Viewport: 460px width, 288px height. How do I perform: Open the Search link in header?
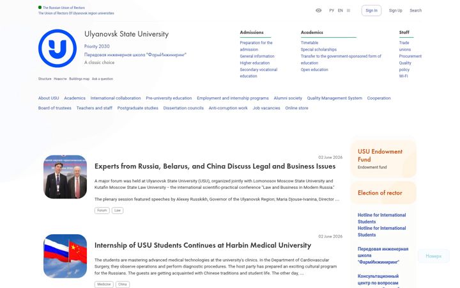(416, 10)
